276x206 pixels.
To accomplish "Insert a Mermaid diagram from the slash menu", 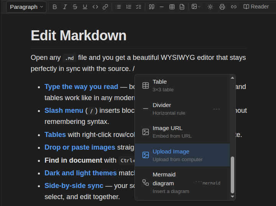I will pos(182,183).
